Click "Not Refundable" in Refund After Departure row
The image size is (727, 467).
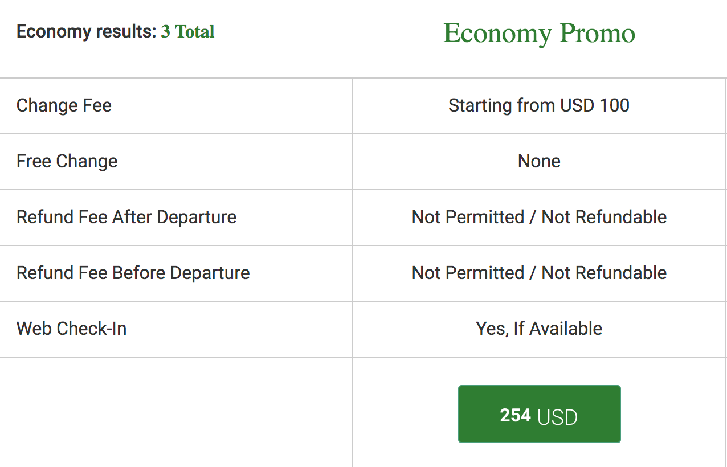[x=604, y=217]
